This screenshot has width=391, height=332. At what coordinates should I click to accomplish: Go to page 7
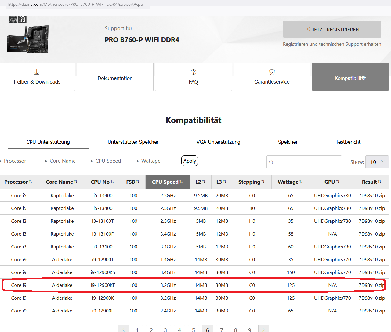coord(222,329)
